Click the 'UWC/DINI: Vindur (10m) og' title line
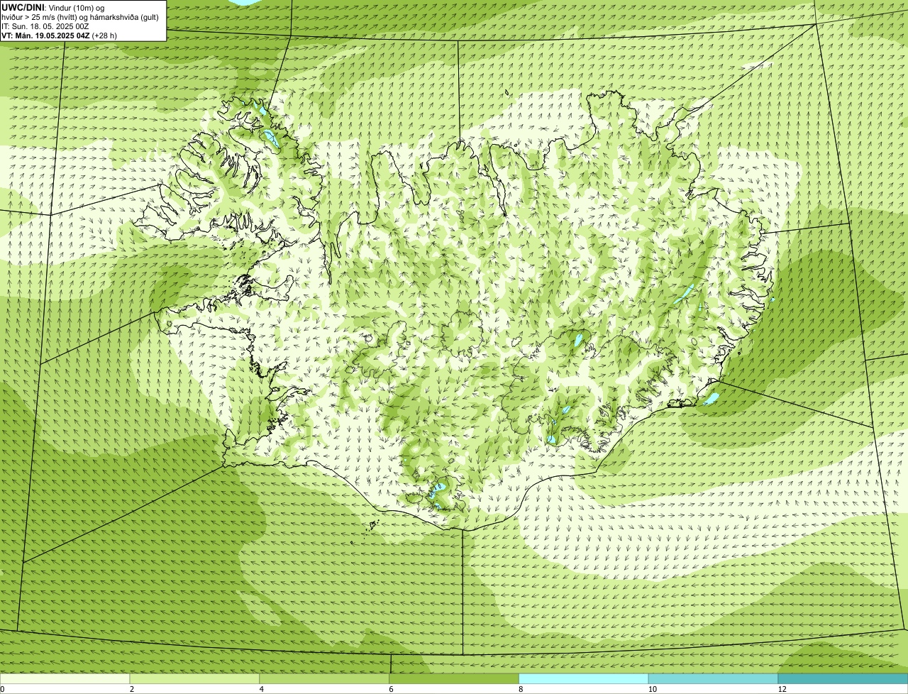 point(53,7)
